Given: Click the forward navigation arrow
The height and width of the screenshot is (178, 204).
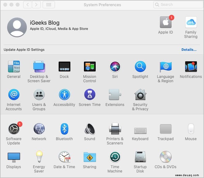Looking at the screenshot, I should pos(36,5).
